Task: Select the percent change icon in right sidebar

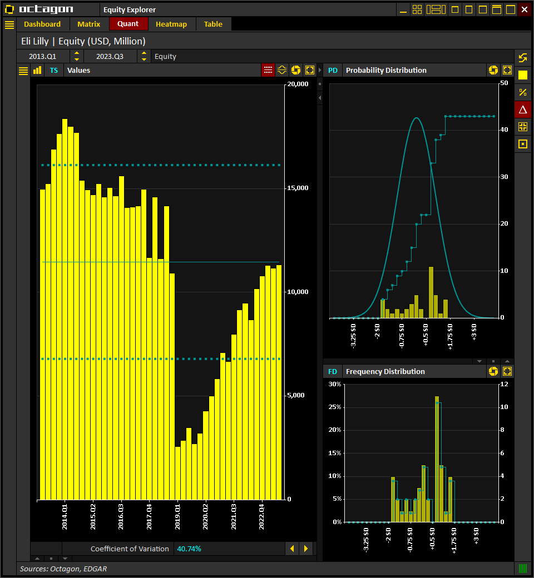Action: (x=522, y=92)
